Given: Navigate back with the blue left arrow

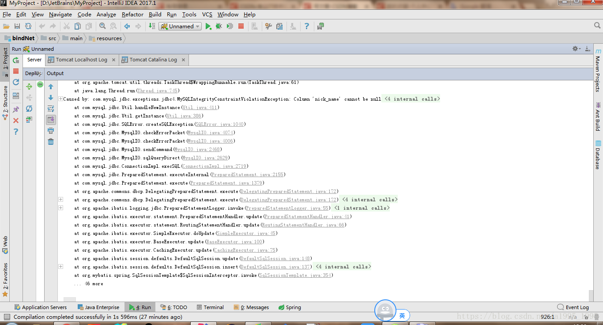Looking at the screenshot, I should (127, 26).
